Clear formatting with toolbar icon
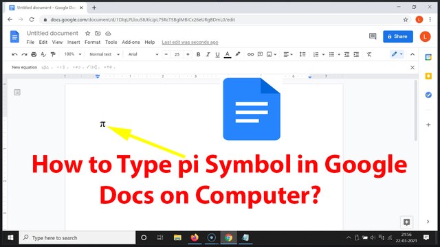The height and width of the screenshot is (247, 440). (369, 54)
